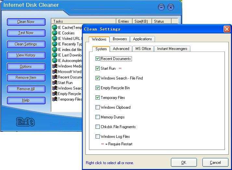
Task: Close the Clean Settings dialog
Action: 227,29
